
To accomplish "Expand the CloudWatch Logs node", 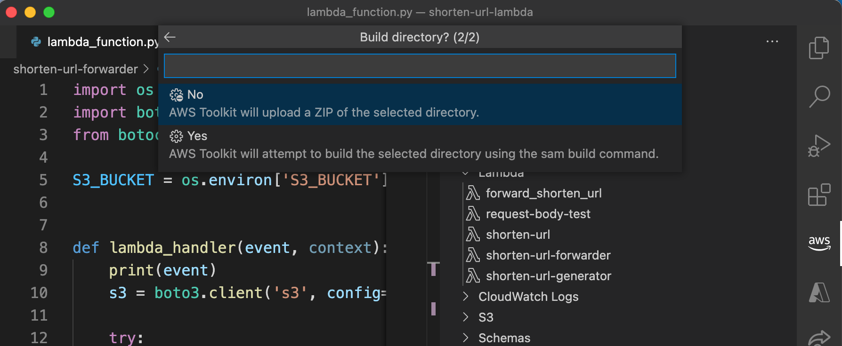I will pyautogui.click(x=465, y=296).
